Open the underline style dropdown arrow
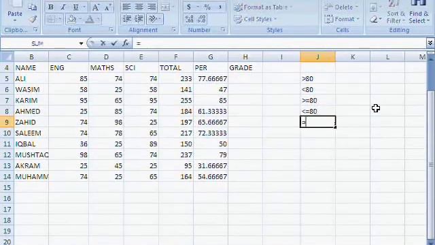The height and width of the screenshot is (245, 435). (x=84, y=7)
